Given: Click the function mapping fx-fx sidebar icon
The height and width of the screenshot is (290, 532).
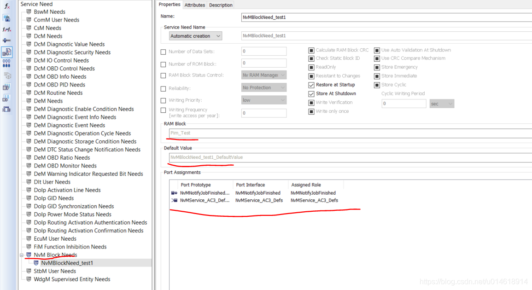Looking at the screenshot, I should pyautogui.click(x=6, y=29).
